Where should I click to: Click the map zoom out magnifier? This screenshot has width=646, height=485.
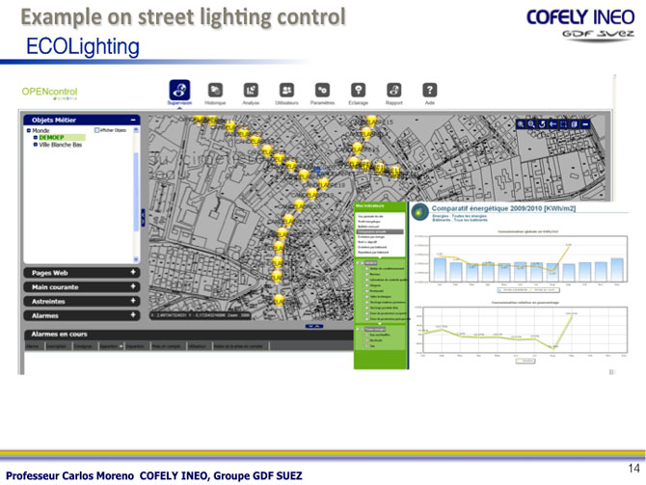pyautogui.click(x=531, y=124)
